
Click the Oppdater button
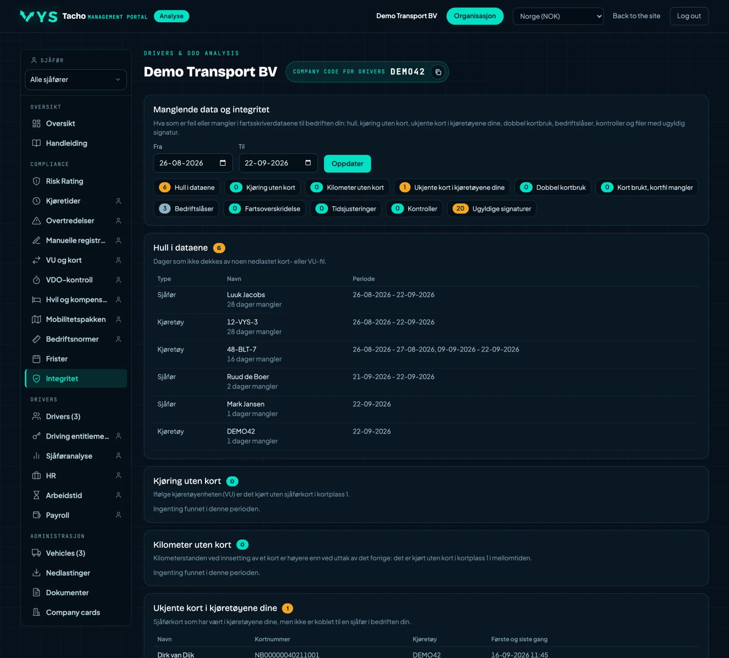(x=347, y=163)
